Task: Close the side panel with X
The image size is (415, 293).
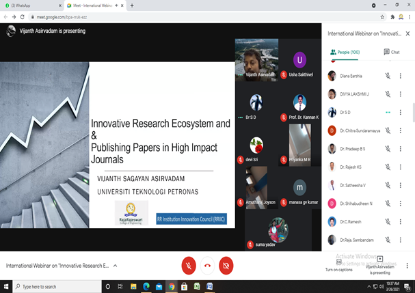Action: [x=408, y=33]
